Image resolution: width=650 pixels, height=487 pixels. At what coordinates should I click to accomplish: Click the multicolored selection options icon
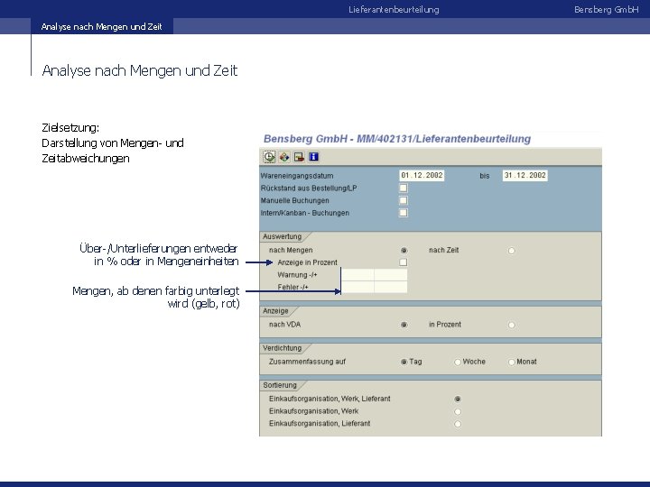click(x=284, y=157)
